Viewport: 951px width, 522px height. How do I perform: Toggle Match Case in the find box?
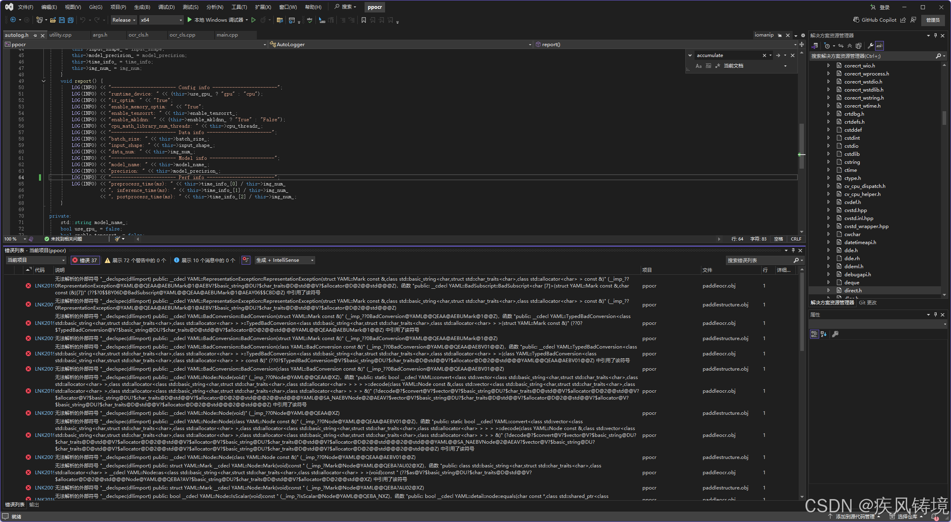pos(699,66)
